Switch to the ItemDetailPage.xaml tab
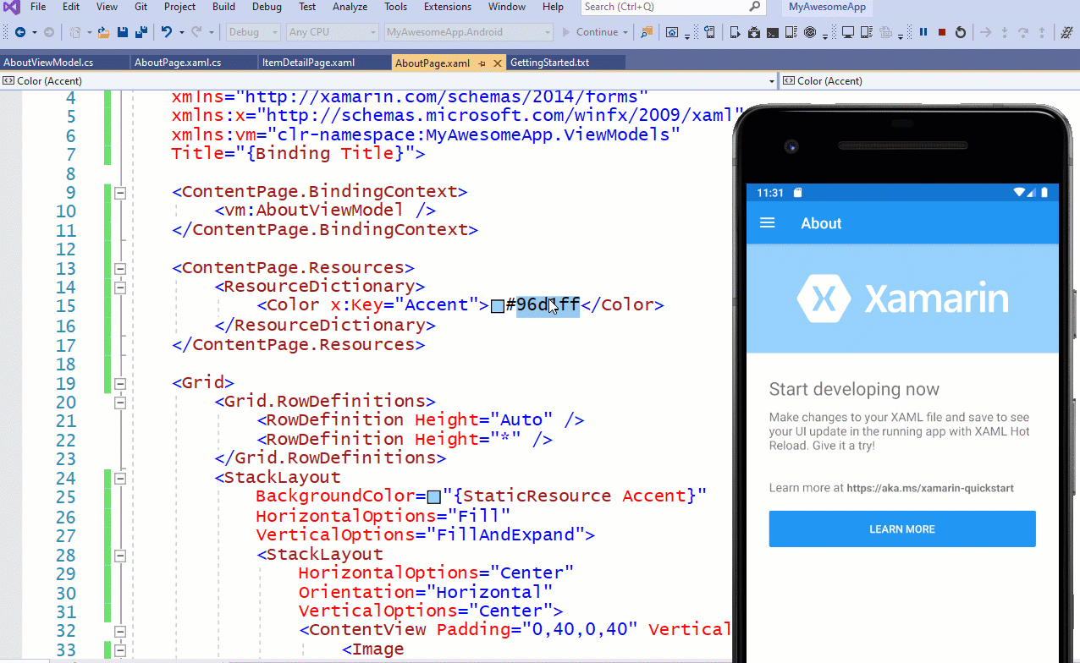1080x663 pixels. click(x=324, y=63)
